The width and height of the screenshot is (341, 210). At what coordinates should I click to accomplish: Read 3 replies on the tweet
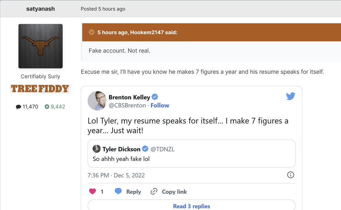point(191,206)
